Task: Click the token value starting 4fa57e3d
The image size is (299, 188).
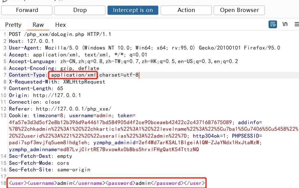Action: pos(120,122)
